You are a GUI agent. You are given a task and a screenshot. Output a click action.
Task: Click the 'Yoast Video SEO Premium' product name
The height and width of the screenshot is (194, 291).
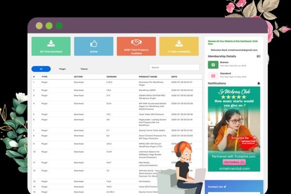click(x=151, y=114)
